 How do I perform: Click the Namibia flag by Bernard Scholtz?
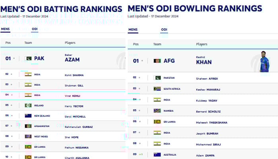pos(157,111)
